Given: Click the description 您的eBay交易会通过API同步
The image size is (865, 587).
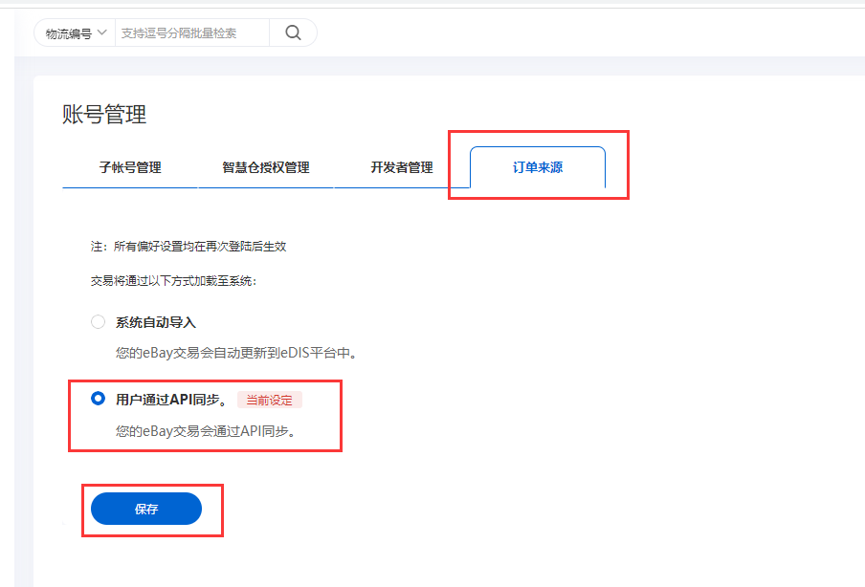Looking at the screenshot, I should (x=205, y=431).
